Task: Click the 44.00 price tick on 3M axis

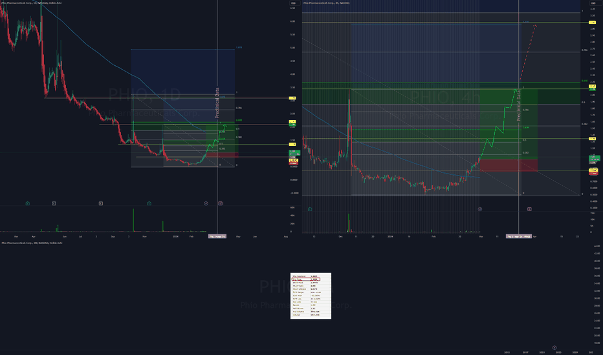Action: 597,246
